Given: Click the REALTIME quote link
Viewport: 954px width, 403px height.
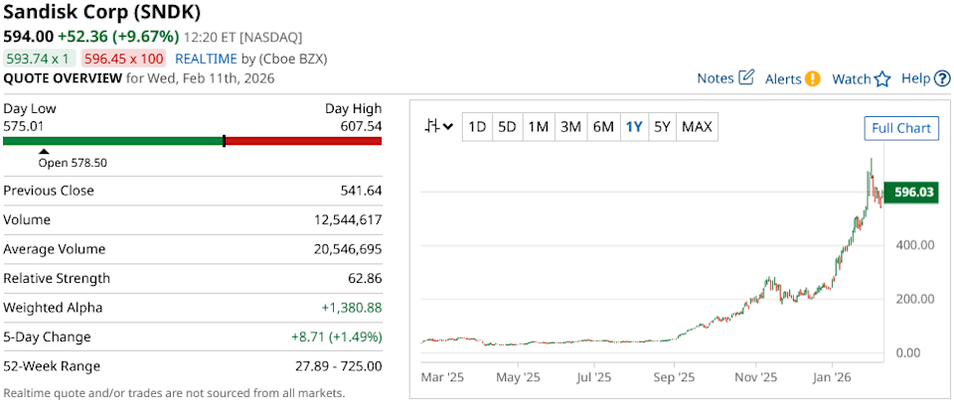Looking at the screenshot, I should (x=209, y=59).
